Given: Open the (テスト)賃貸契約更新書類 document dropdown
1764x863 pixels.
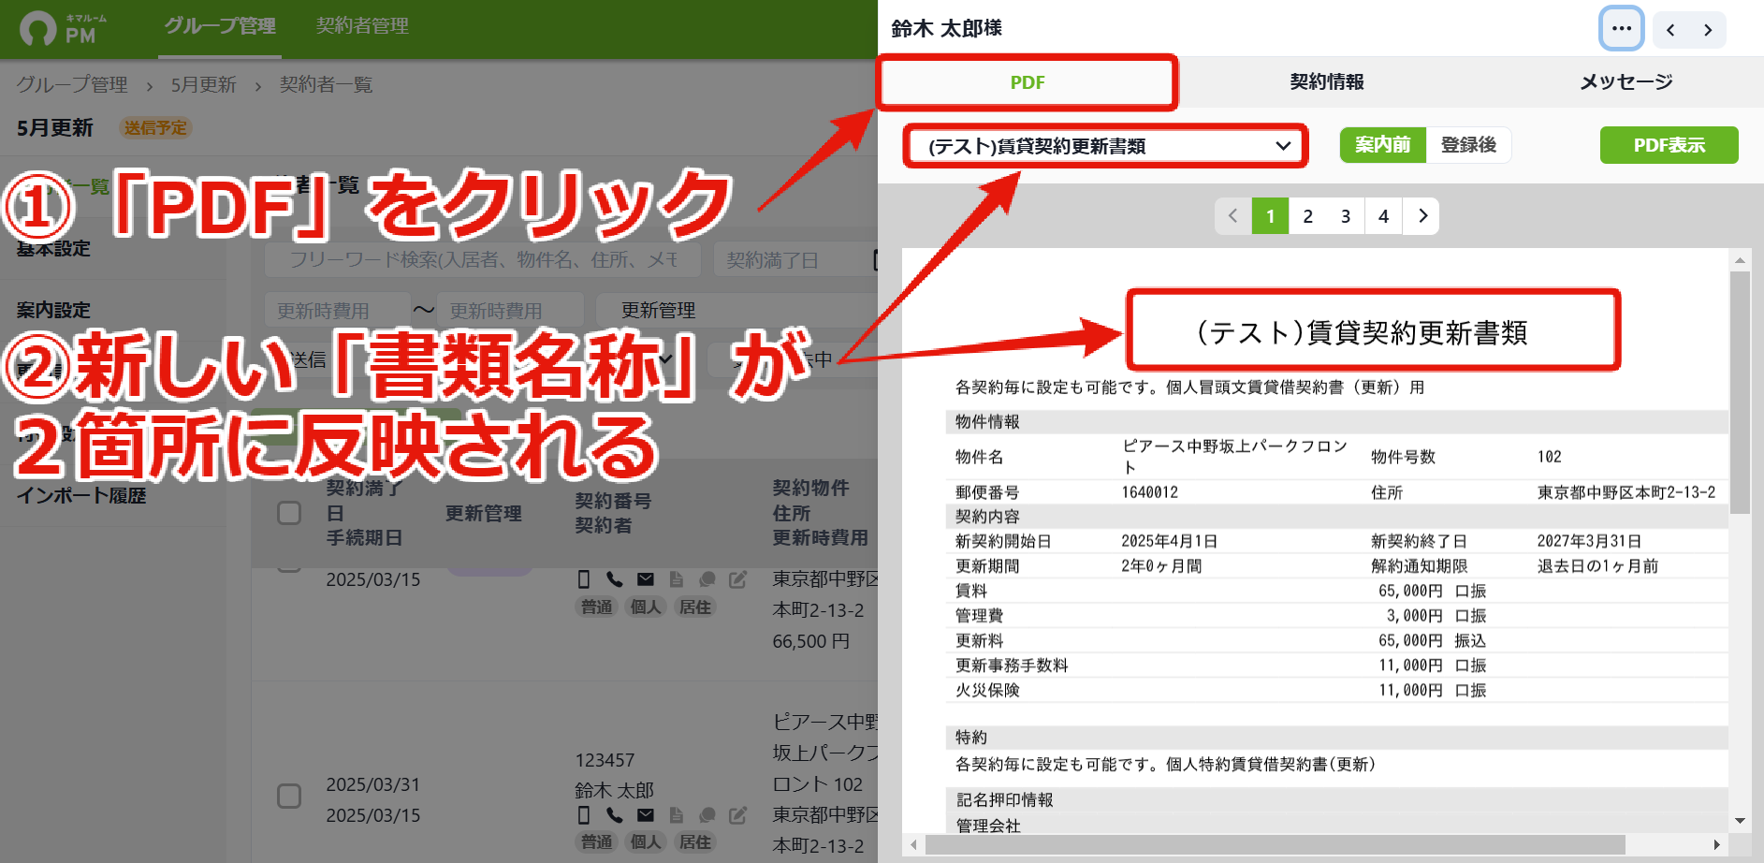Looking at the screenshot, I should pos(1107,146).
